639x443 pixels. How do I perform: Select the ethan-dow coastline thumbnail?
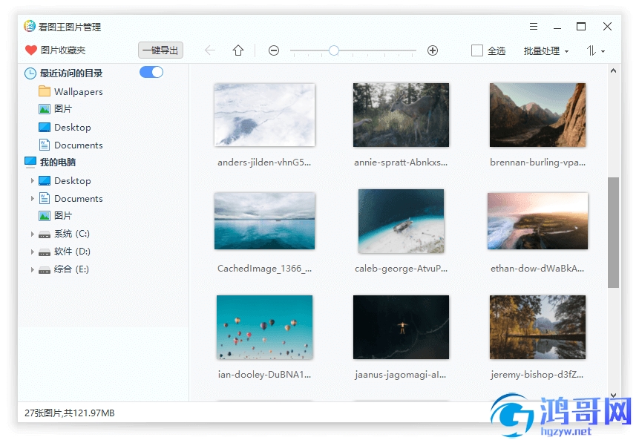point(537,221)
